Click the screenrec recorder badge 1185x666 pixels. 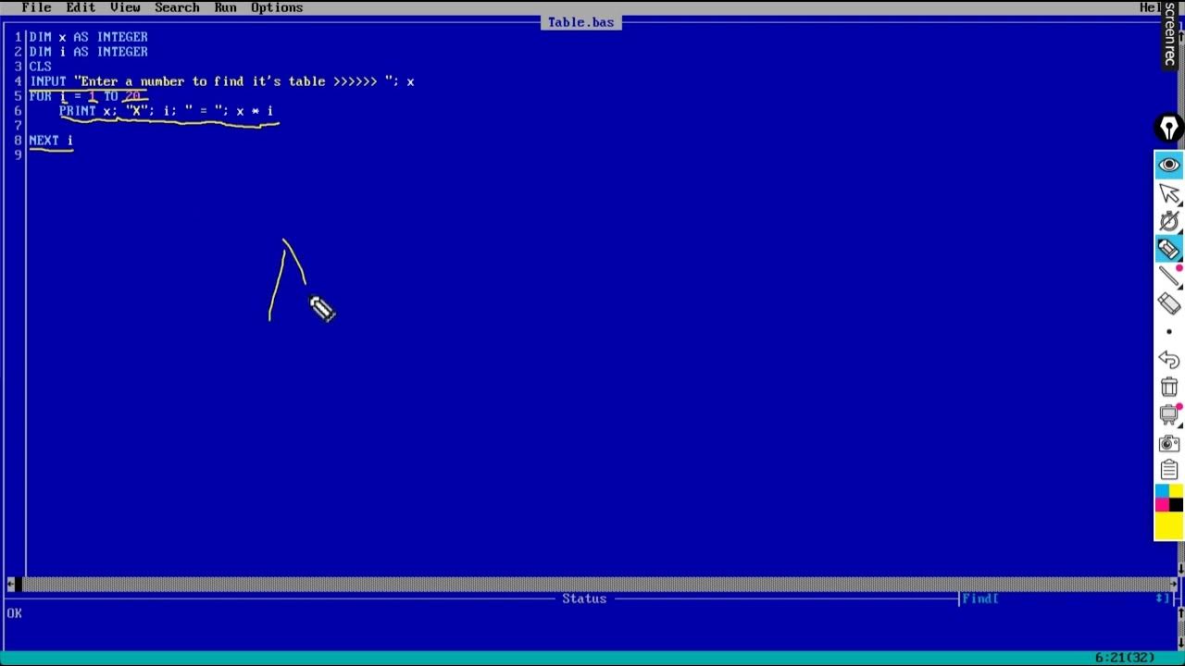(x=1169, y=34)
